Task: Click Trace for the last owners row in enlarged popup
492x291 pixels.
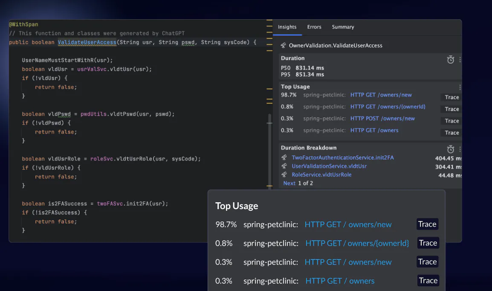Action: [x=428, y=281]
